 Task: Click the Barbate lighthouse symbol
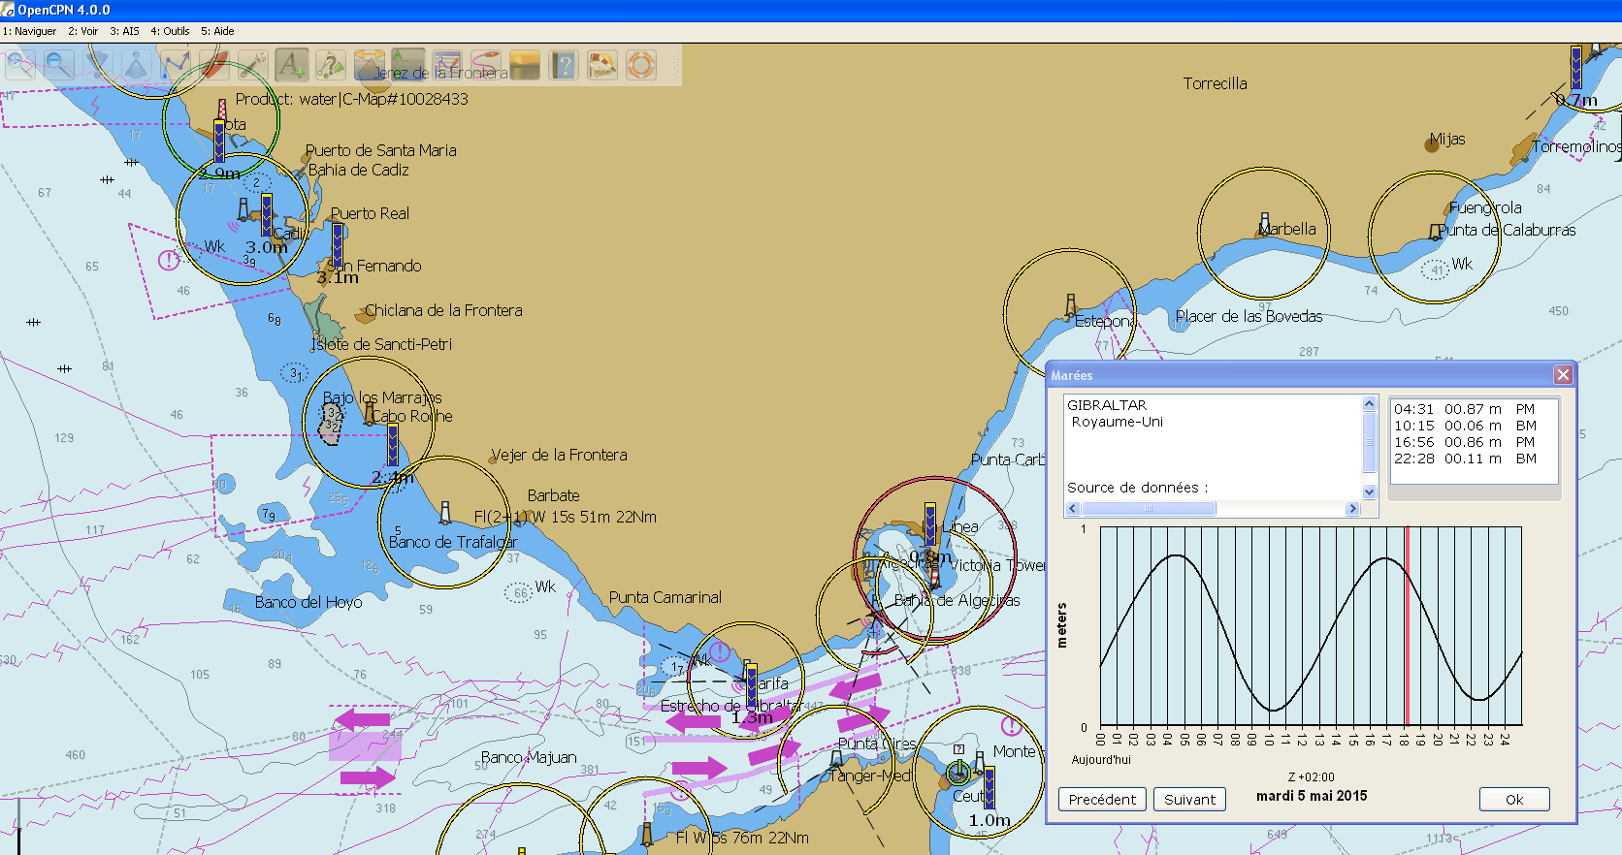445,512
